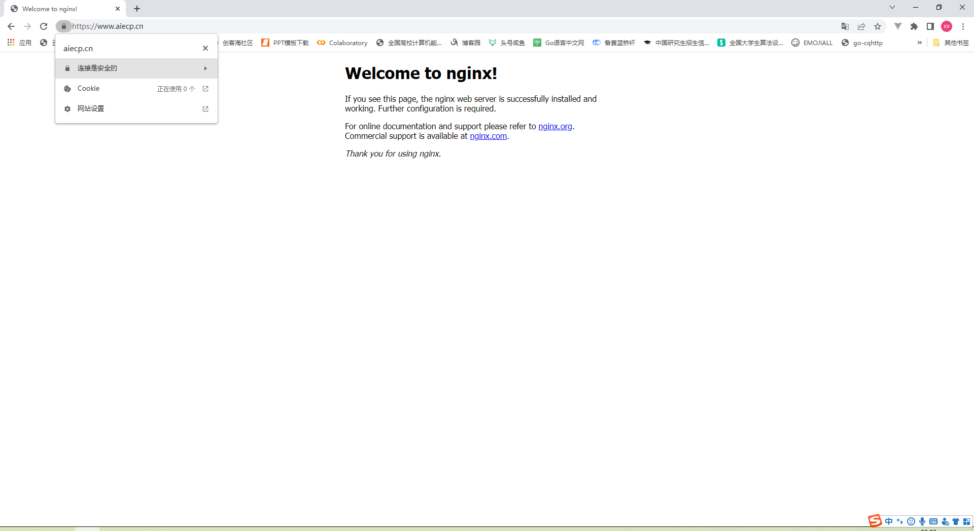
Task: Open the Colaboratory bookmark
Action: tap(342, 43)
